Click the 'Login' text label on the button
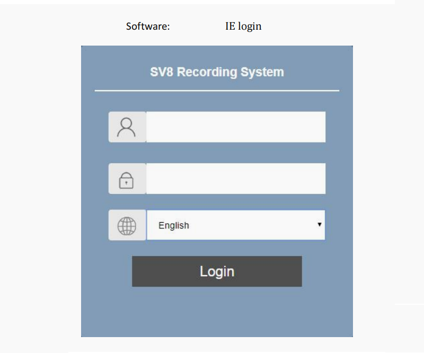 pos(217,271)
